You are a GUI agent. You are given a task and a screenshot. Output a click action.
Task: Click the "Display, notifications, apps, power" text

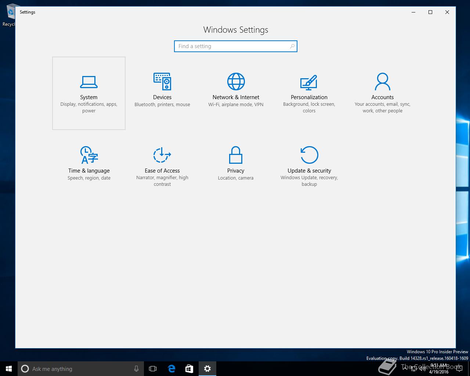pyautogui.click(x=89, y=108)
